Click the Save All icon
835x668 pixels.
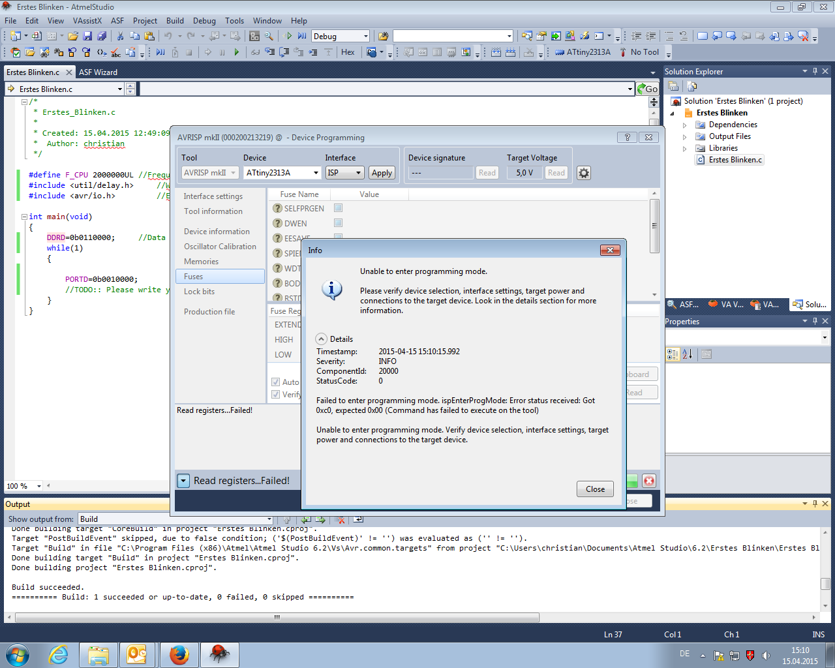click(x=102, y=36)
